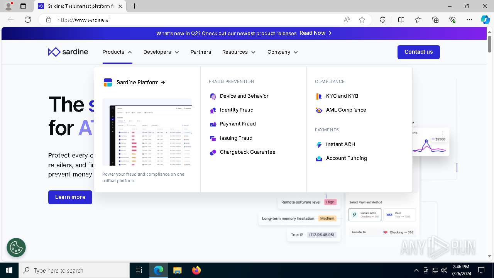Refresh the page in the browser

coord(28,20)
